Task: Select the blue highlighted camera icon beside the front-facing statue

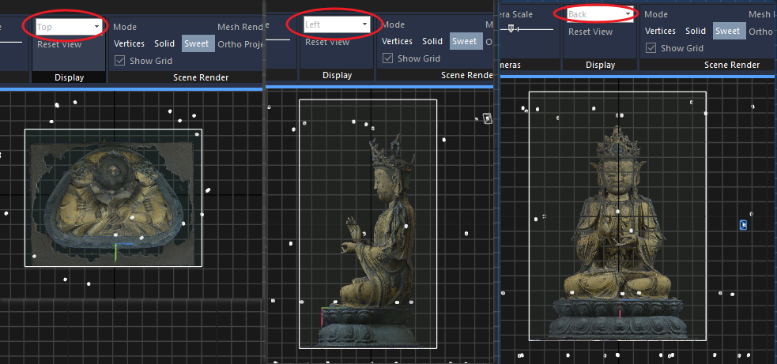Action: pos(743,225)
